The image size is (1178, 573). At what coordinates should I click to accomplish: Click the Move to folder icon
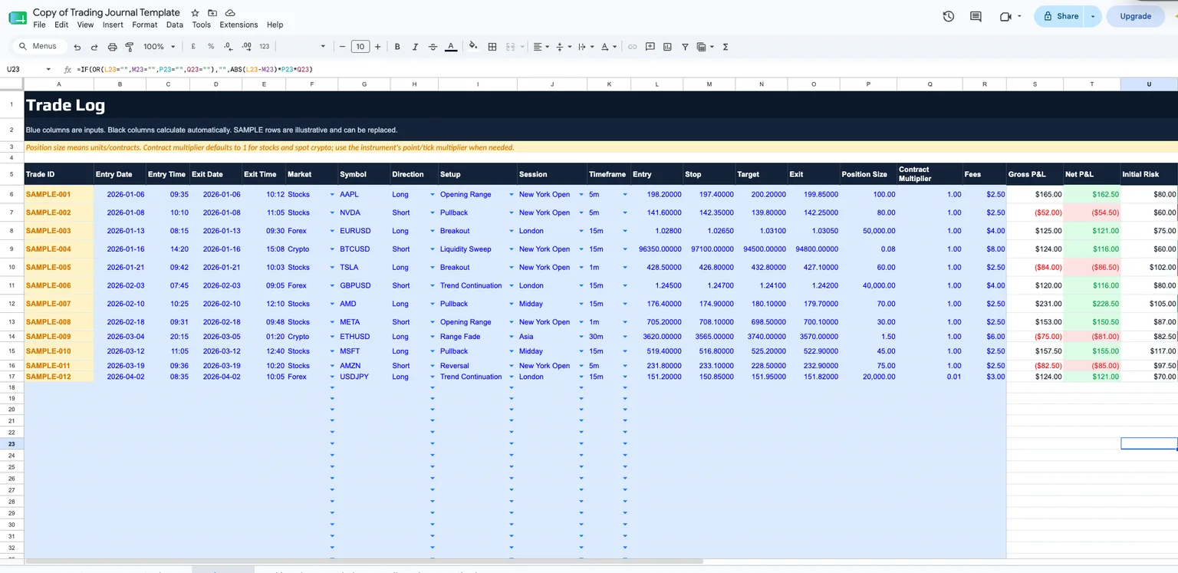coord(212,13)
